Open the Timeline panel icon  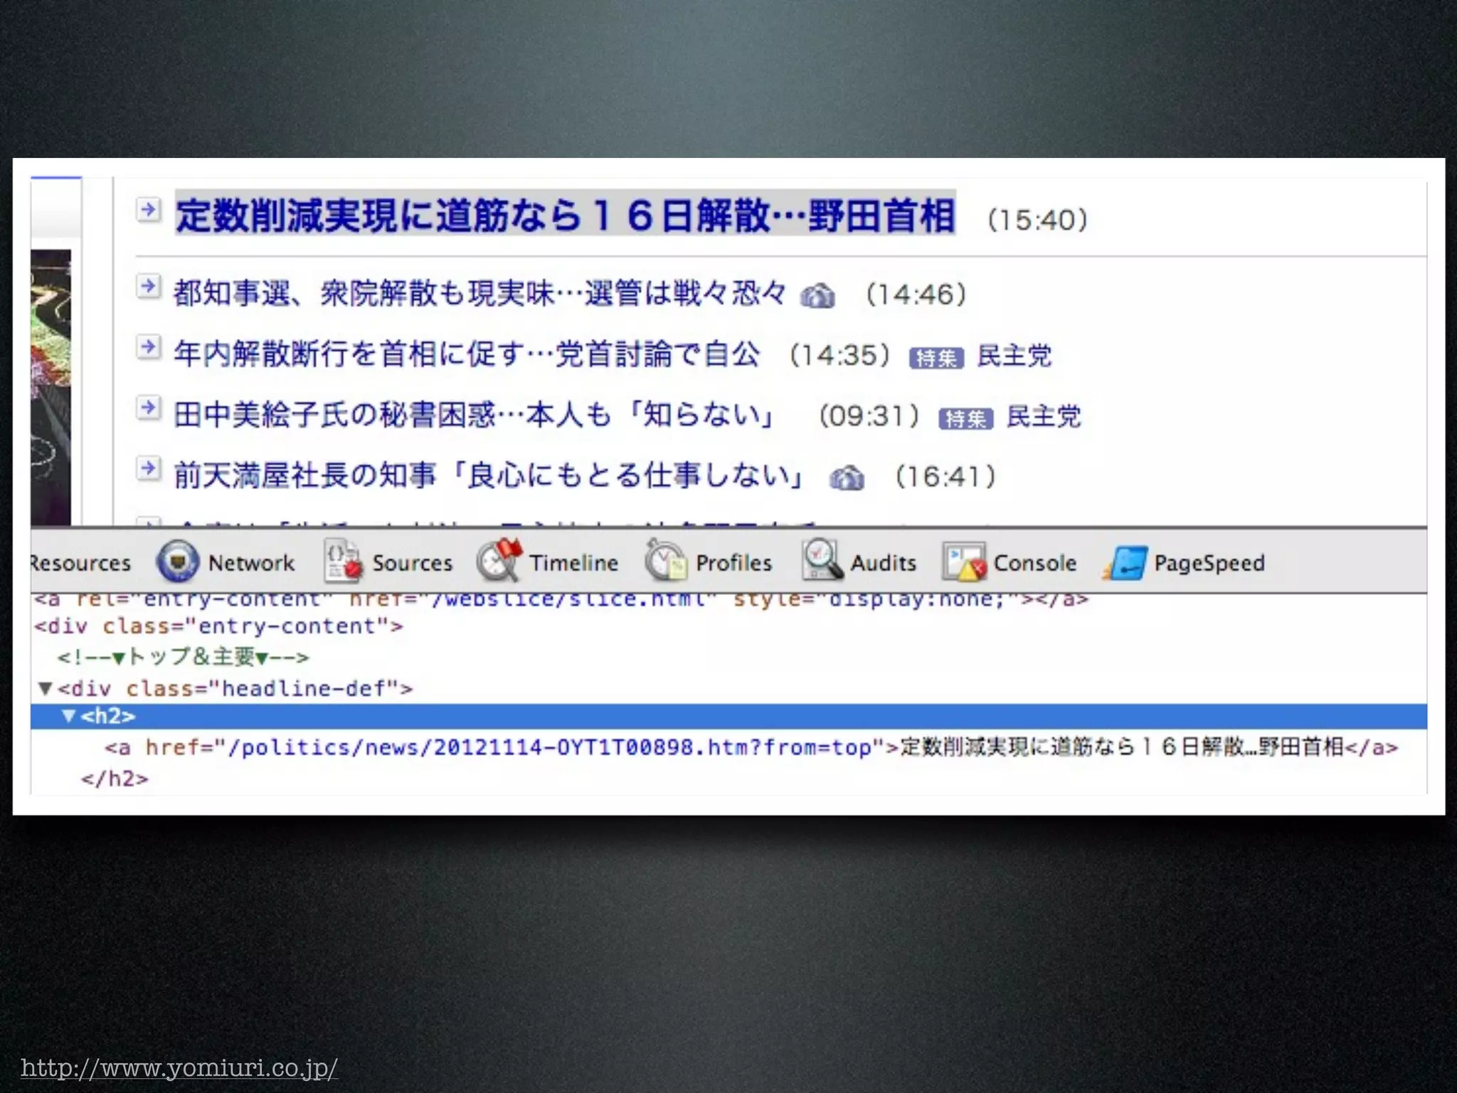tap(499, 561)
